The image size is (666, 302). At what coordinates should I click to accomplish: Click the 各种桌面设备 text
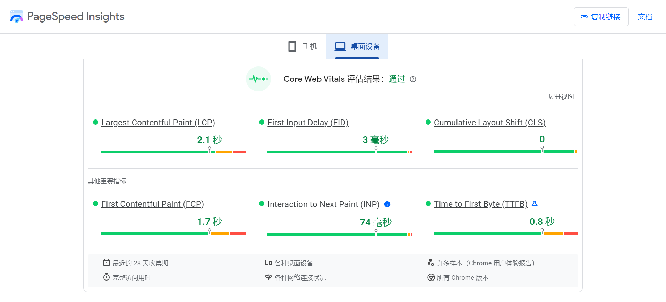click(294, 263)
